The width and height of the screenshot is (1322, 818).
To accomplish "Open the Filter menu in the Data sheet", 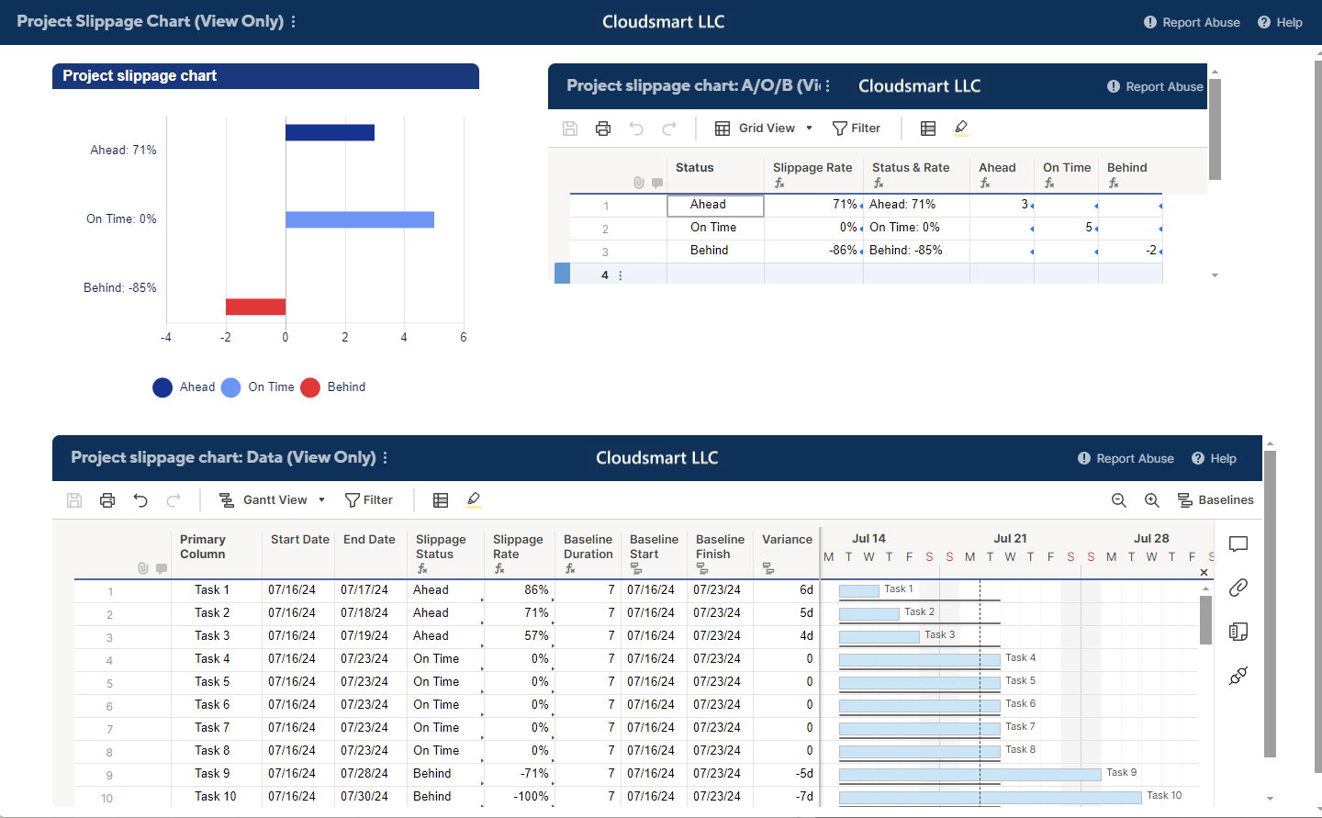I will 369,500.
